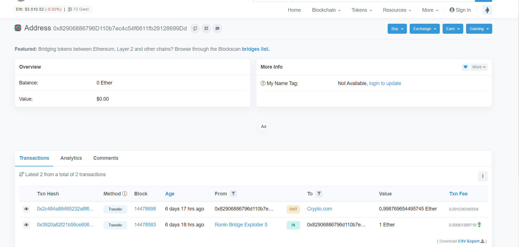Open the Comments tab

[x=106, y=158]
